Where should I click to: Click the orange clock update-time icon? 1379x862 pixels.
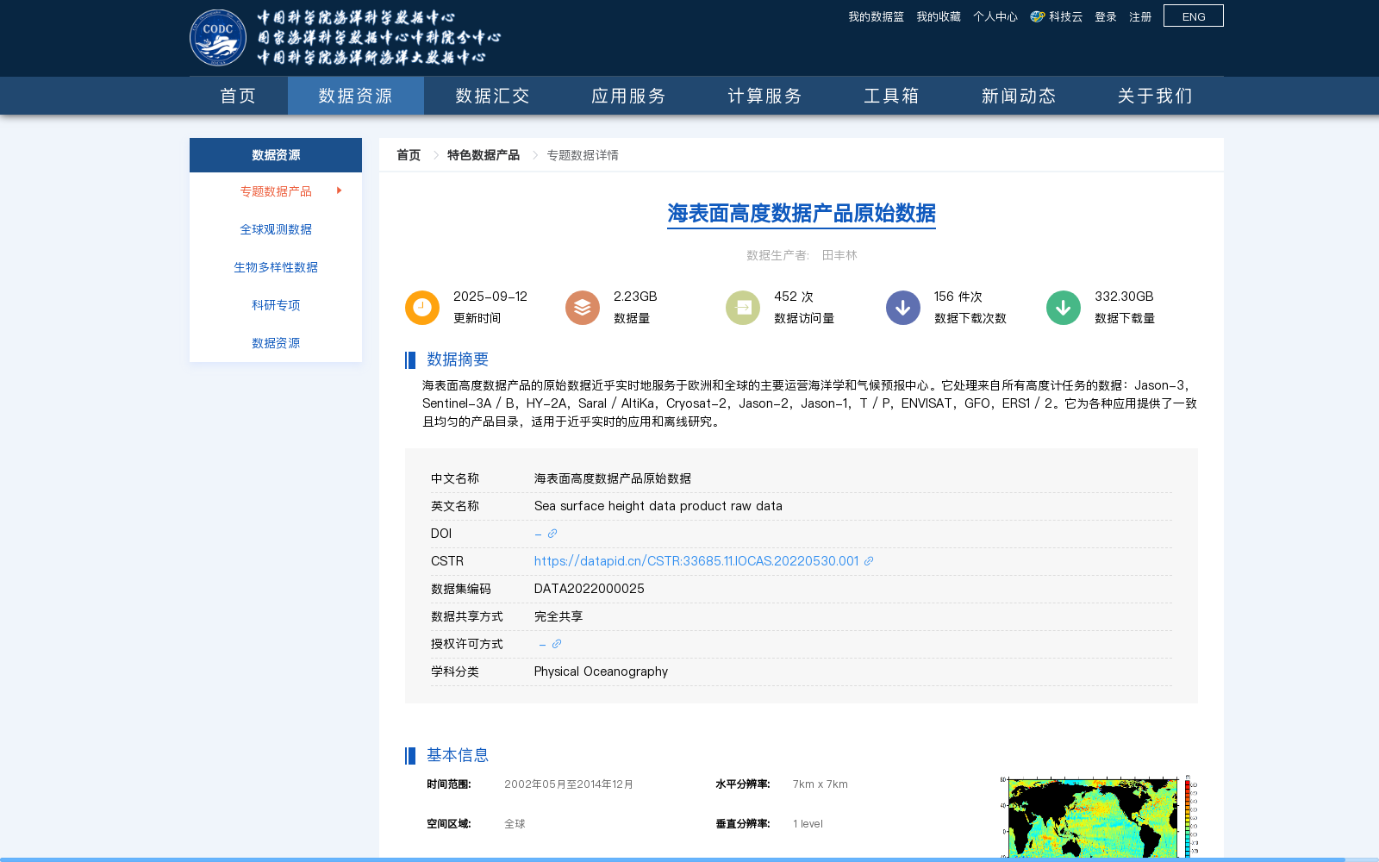click(422, 308)
